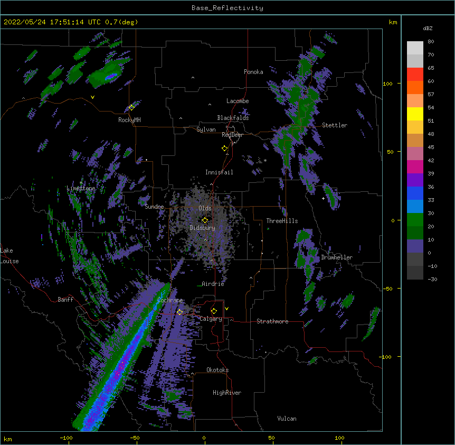The image size is (455, 445).
Task: Click white plus marker west of Drumheller echoes
Action: [x=323, y=198]
